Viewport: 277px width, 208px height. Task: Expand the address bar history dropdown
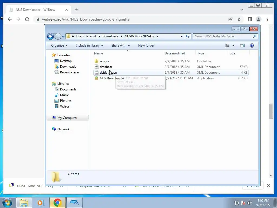pyautogui.click(x=181, y=37)
